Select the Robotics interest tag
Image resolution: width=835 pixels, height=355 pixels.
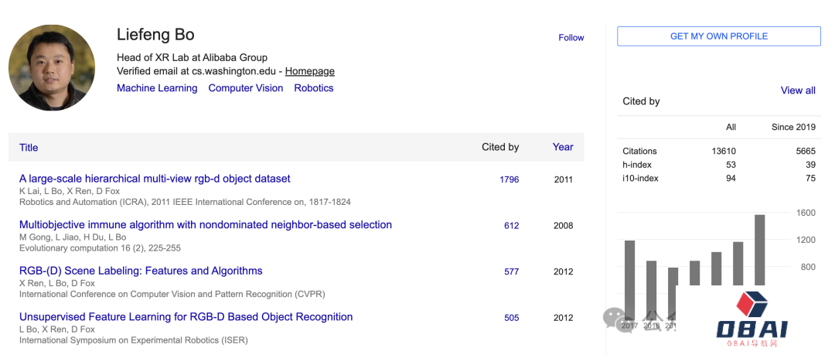[x=314, y=88]
